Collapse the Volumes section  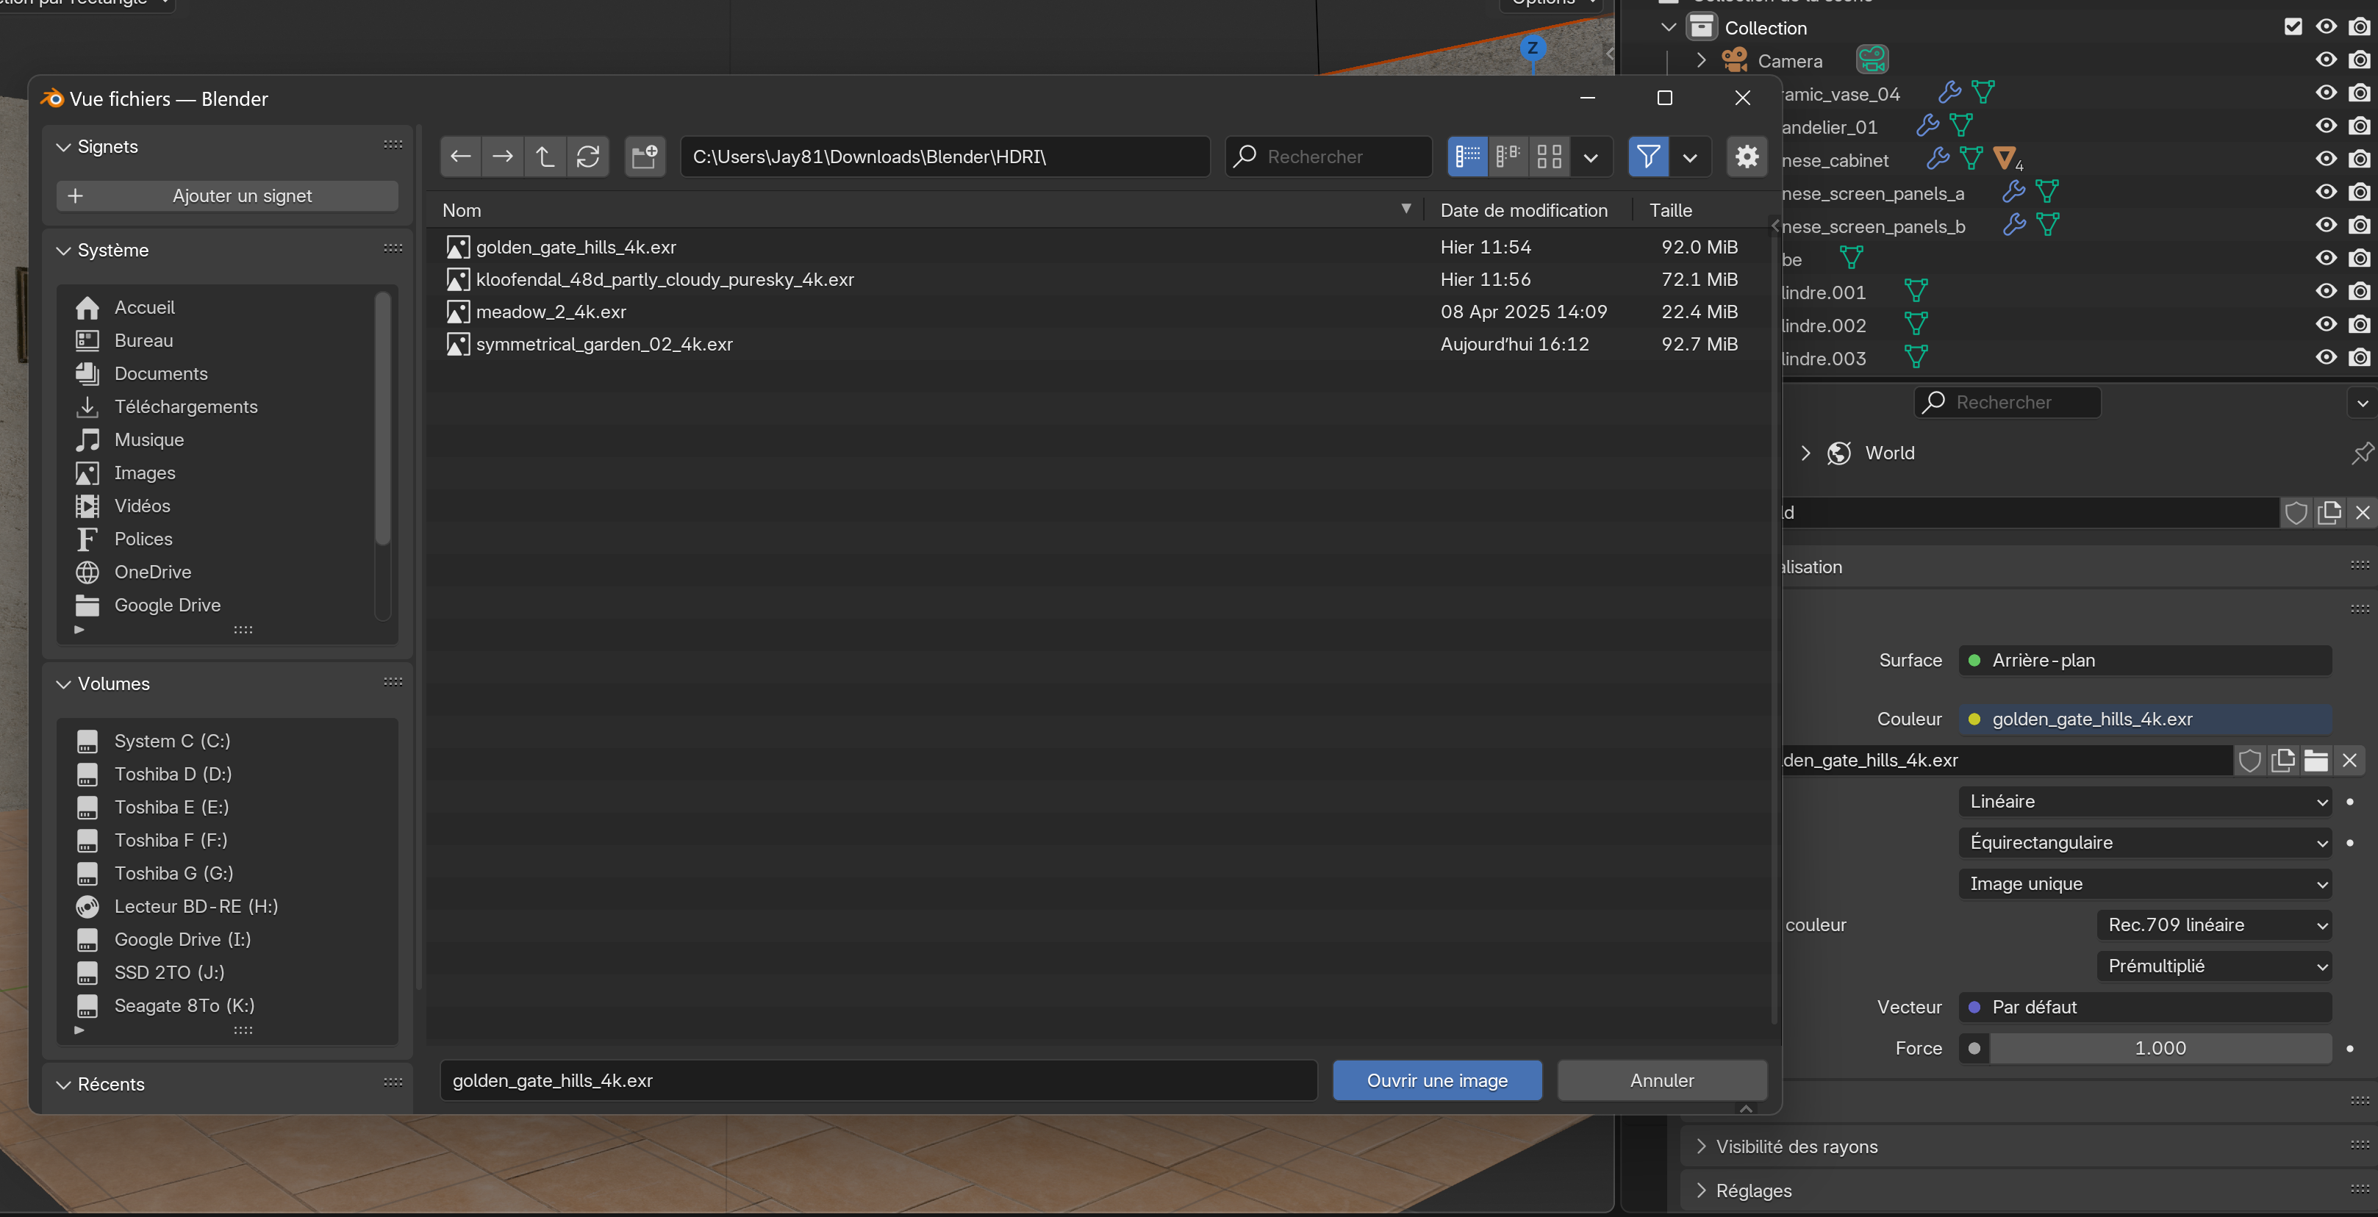(x=64, y=683)
